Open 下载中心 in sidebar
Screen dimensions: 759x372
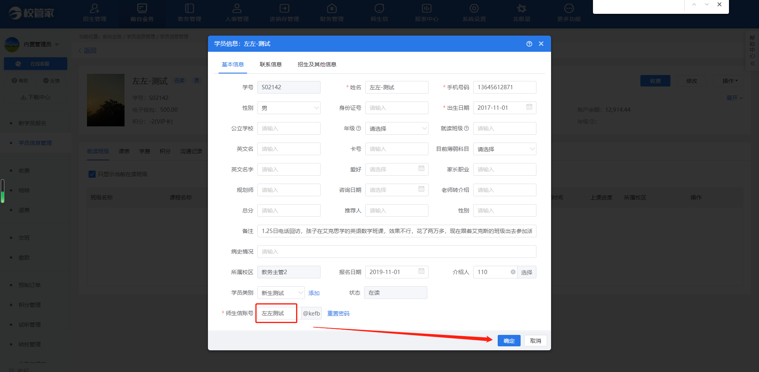click(36, 97)
